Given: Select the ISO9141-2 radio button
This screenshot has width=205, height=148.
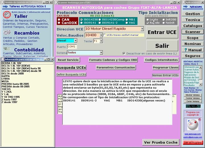Looking at the screenshot, I should click(100, 23).
